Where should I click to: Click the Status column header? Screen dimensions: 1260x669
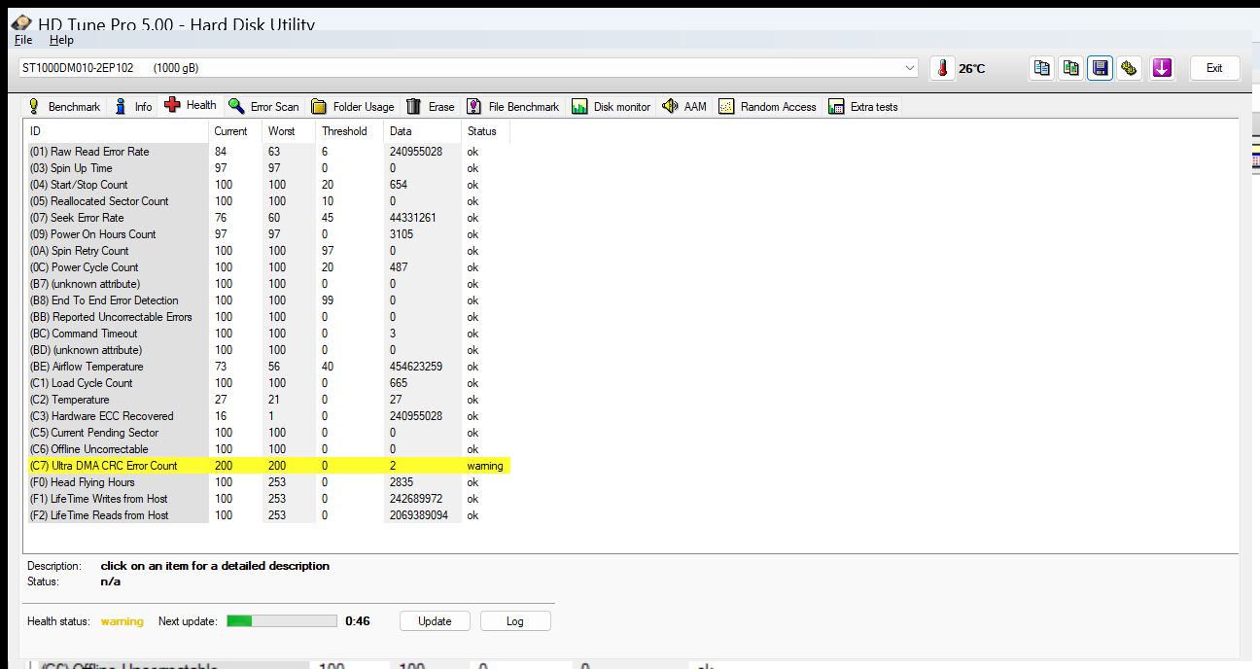(485, 131)
